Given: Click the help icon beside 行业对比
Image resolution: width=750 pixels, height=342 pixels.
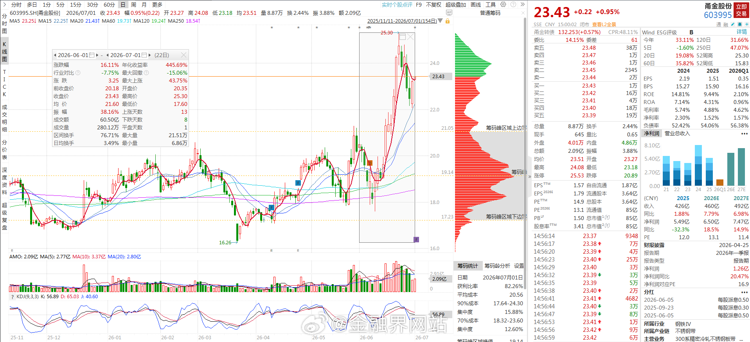Looking at the screenshot, I should point(78,73).
